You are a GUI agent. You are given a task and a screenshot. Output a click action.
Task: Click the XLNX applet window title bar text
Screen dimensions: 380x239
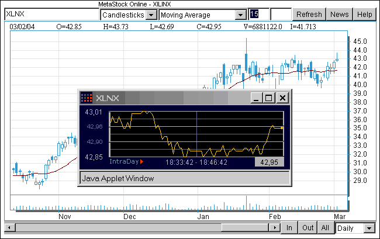pyautogui.click(x=108, y=98)
